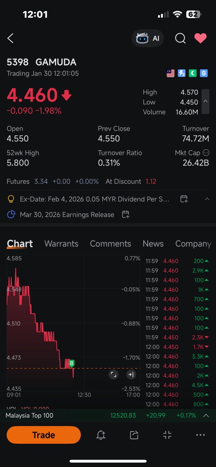Add earnings release to calendar icon
This screenshot has width=216, height=467.
[x=126, y=214]
